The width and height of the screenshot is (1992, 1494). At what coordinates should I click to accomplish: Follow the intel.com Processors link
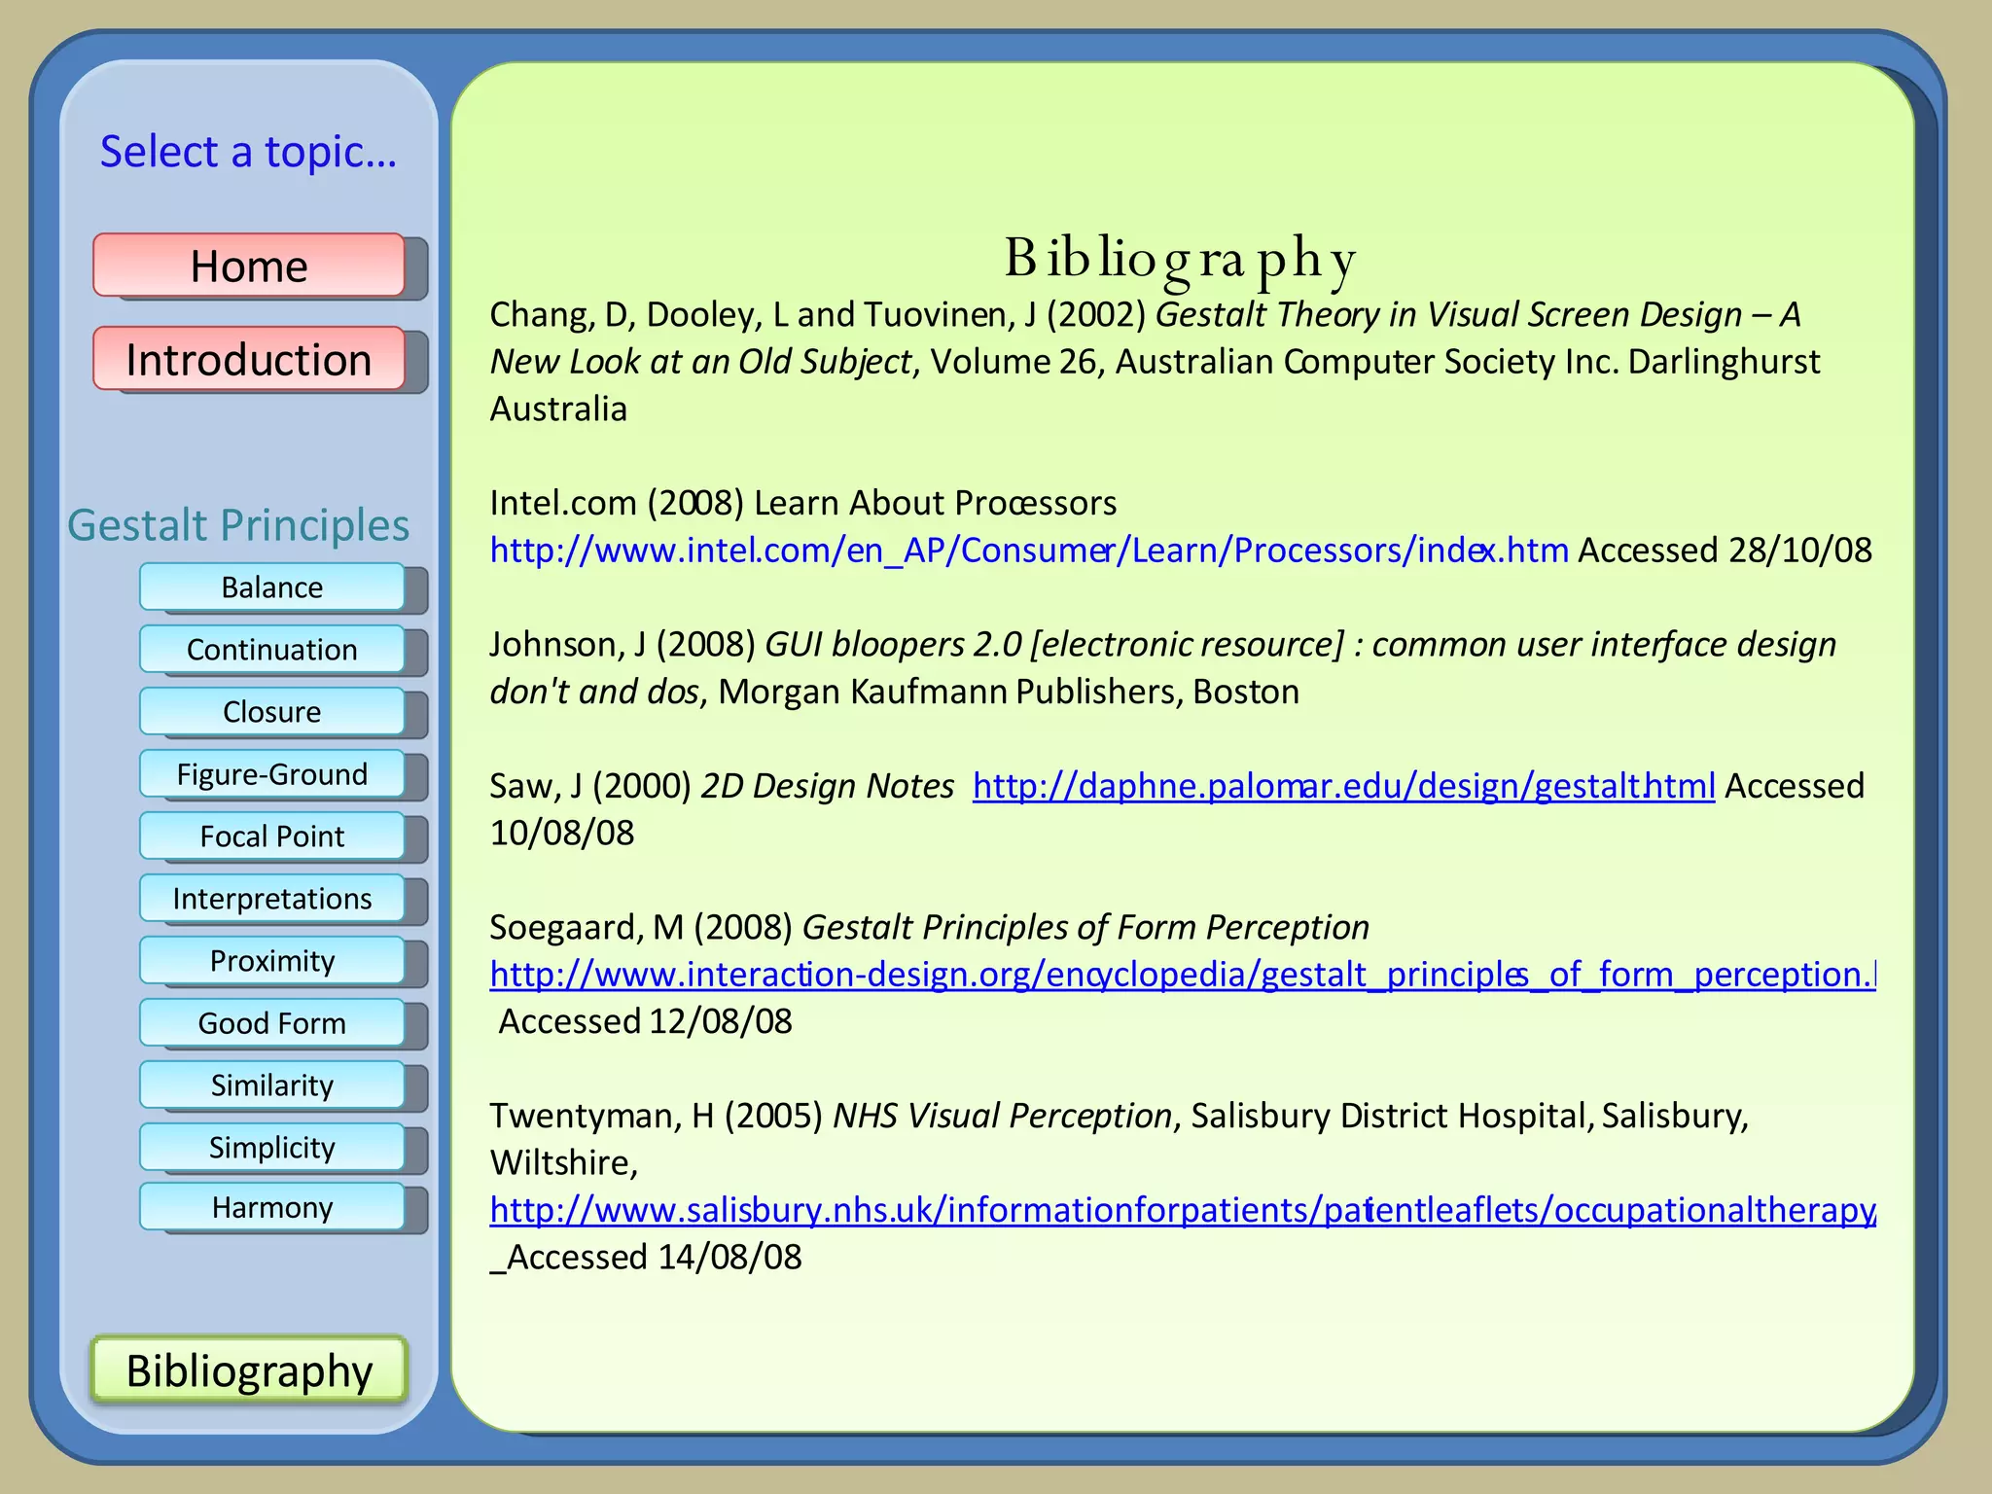(1029, 551)
